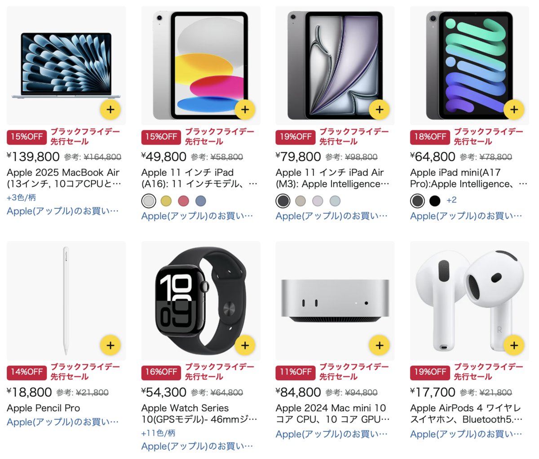Show the +3 colors/patterns for the MacBook Air
539x459 pixels.
click(21, 198)
